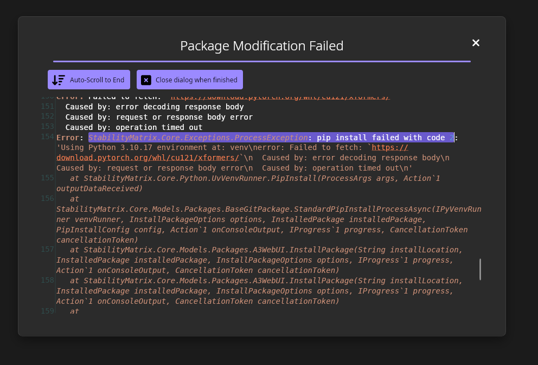
Task: Click line number 154 in gutter
Action: tap(48, 137)
